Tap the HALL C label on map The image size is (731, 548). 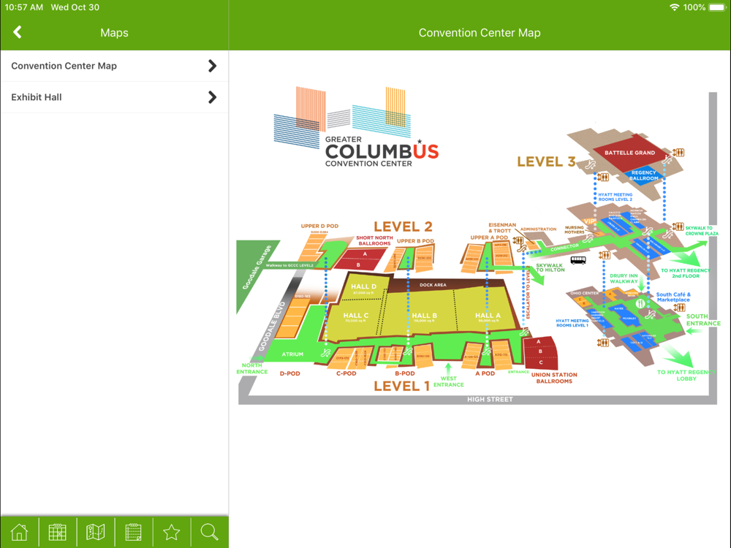356,316
